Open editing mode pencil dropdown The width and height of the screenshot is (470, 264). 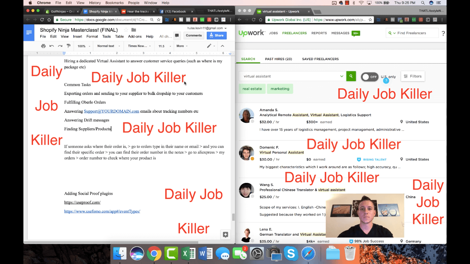tap(211, 46)
